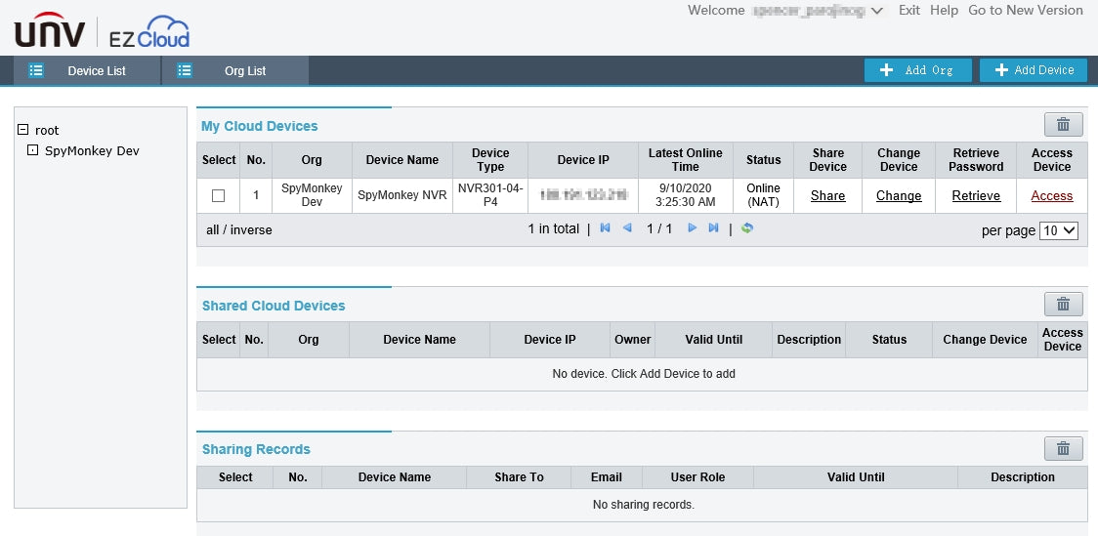
Task: Click the Add Org button
Action: coord(917,70)
